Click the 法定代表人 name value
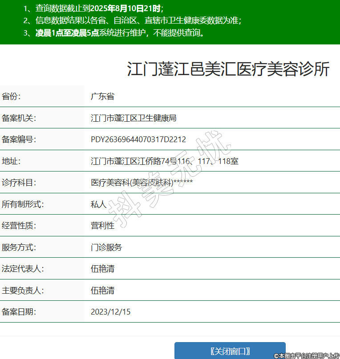340x359 pixels. click(x=102, y=269)
